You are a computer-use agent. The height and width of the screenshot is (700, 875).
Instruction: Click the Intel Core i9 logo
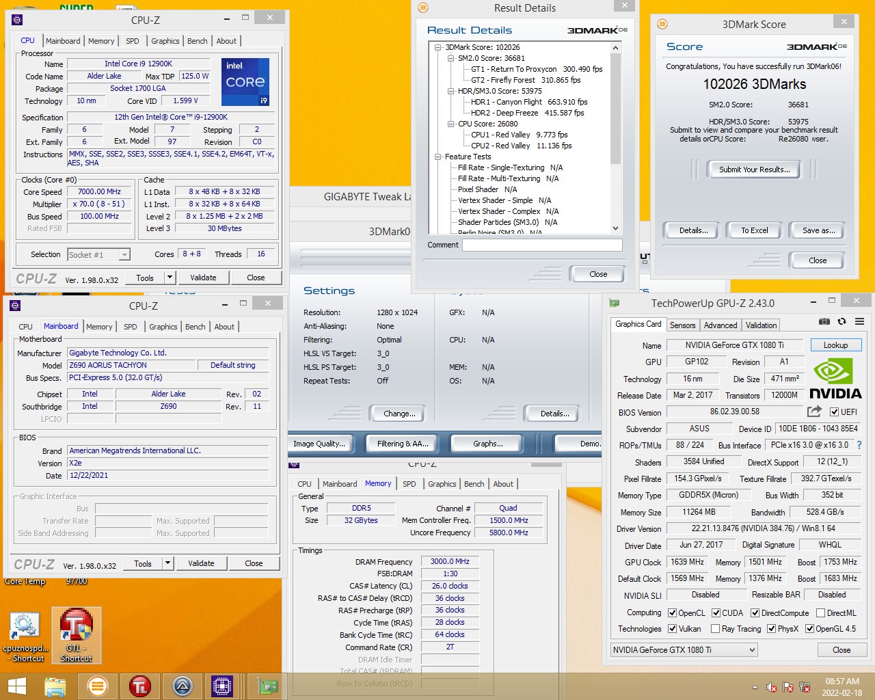point(245,82)
